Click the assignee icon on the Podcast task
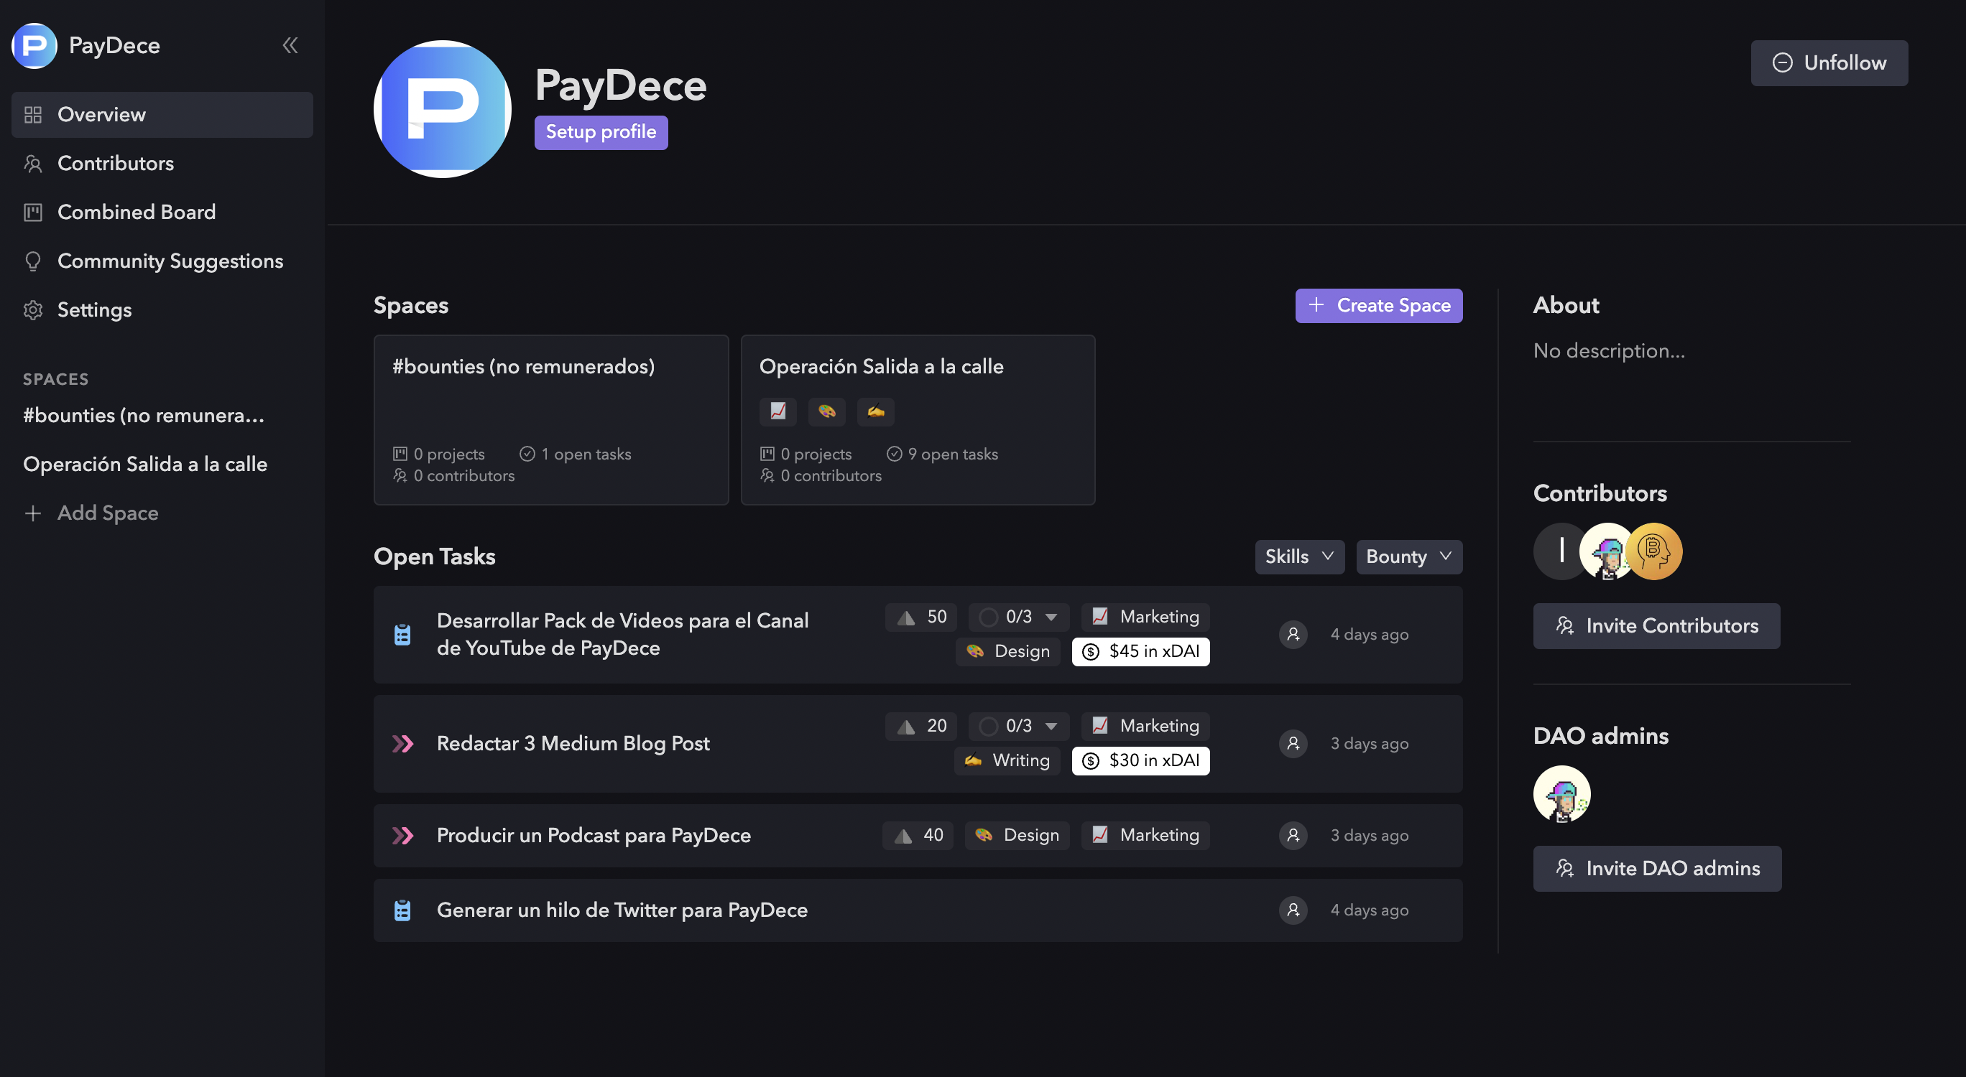Screen dimensions: 1966x1077 click(x=1293, y=835)
